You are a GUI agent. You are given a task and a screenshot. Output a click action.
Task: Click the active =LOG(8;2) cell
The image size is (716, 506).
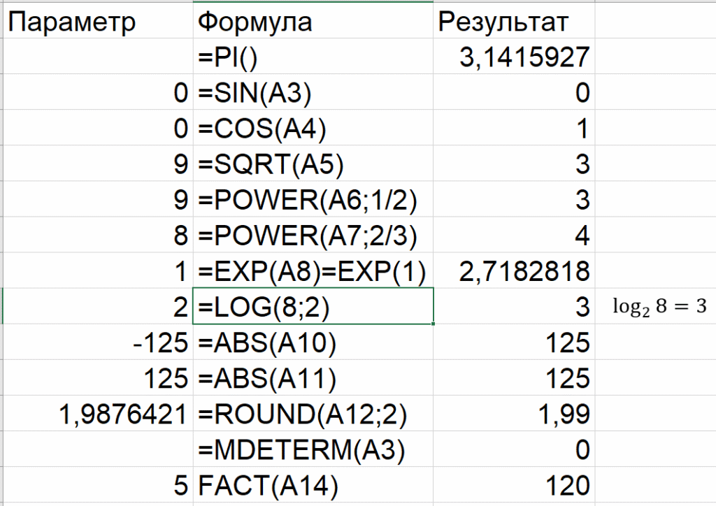(x=313, y=308)
